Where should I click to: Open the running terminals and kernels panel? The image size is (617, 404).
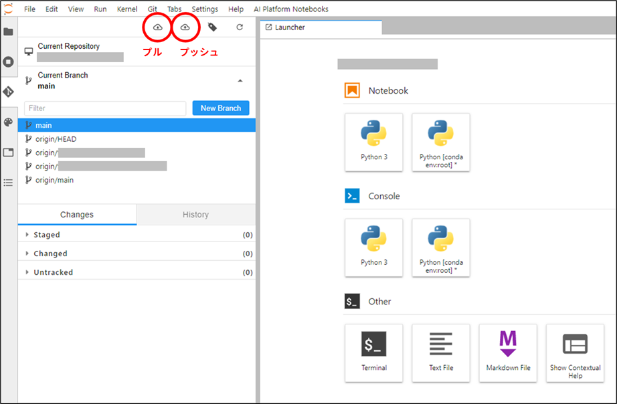point(9,61)
